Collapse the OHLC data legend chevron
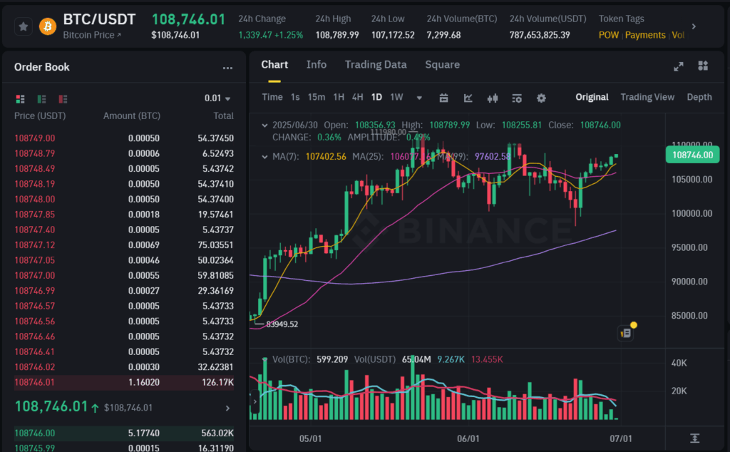 [x=265, y=125]
